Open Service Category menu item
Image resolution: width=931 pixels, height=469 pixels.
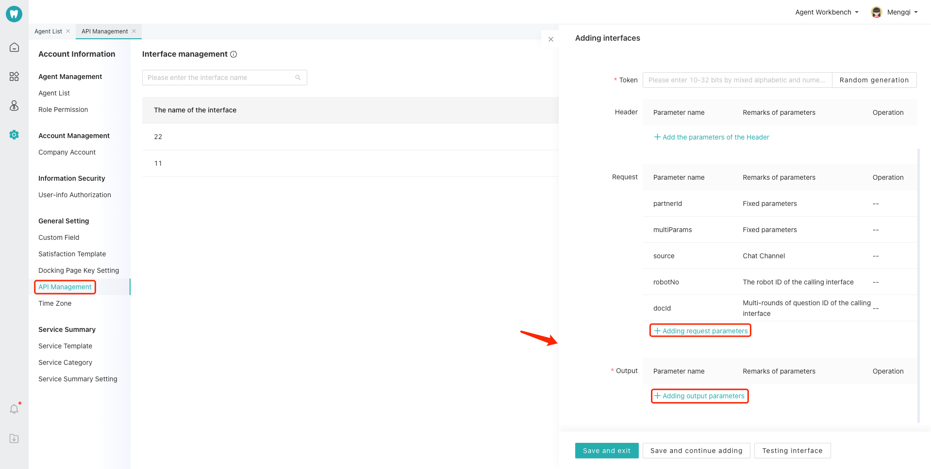[x=65, y=362]
